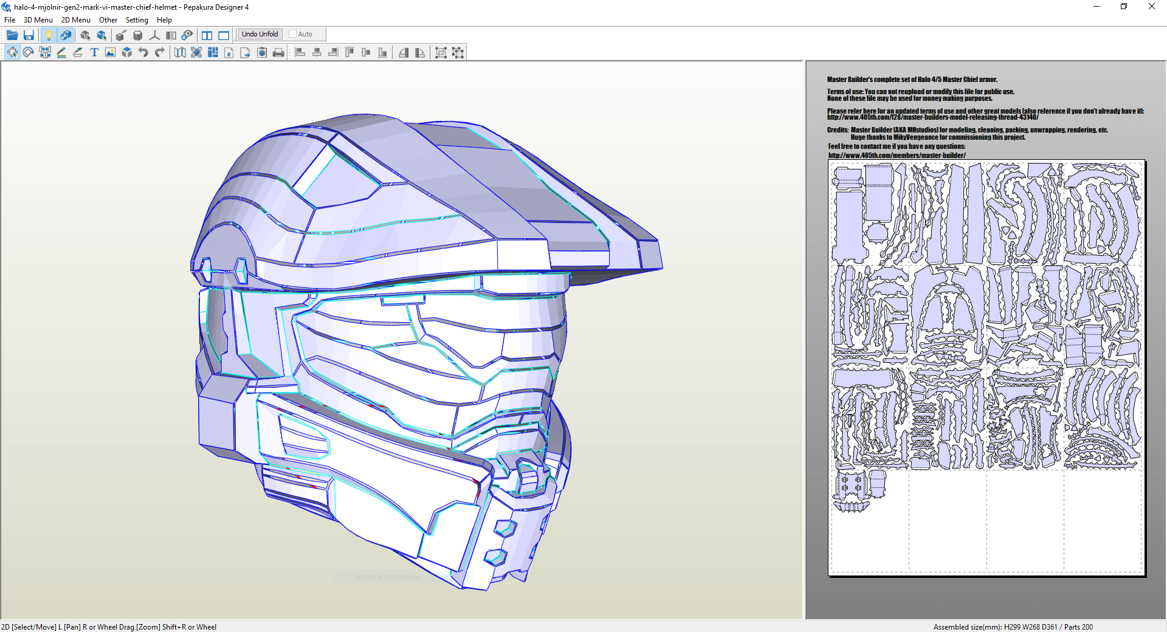Click the 'Master Builder's complete set' heading text
Viewport: 1167px width, 632px height.
point(912,80)
